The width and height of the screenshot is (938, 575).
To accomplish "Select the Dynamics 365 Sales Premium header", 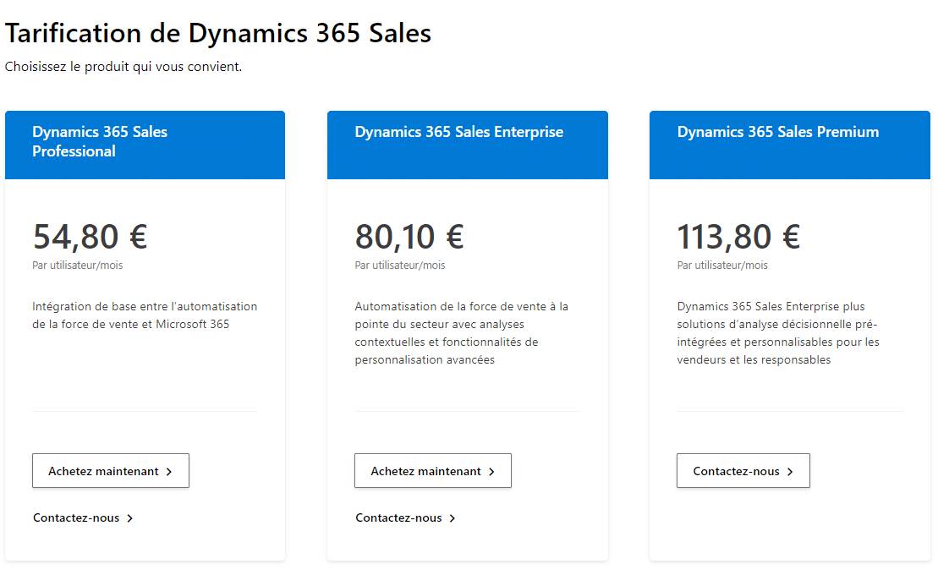I will 777,132.
